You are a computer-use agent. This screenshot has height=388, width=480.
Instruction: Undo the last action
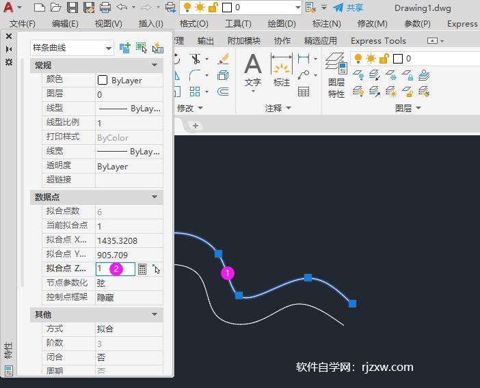(122, 8)
